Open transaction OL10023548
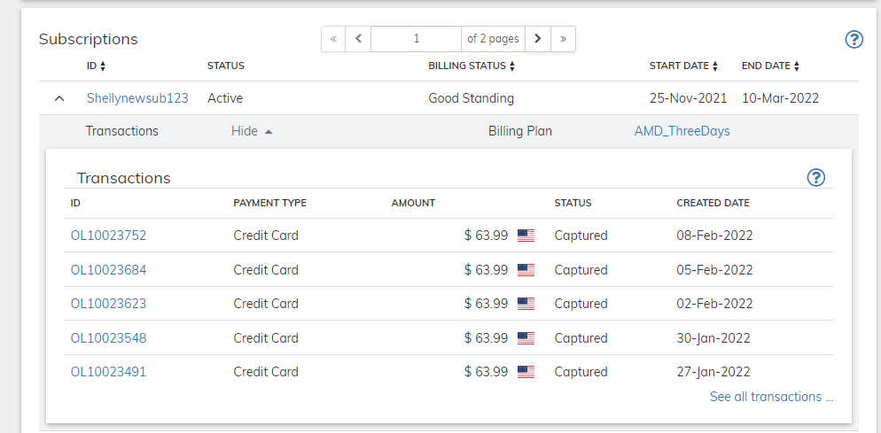Viewport: 881px width, 433px height. pyautogui.click(x=108, y=338)
